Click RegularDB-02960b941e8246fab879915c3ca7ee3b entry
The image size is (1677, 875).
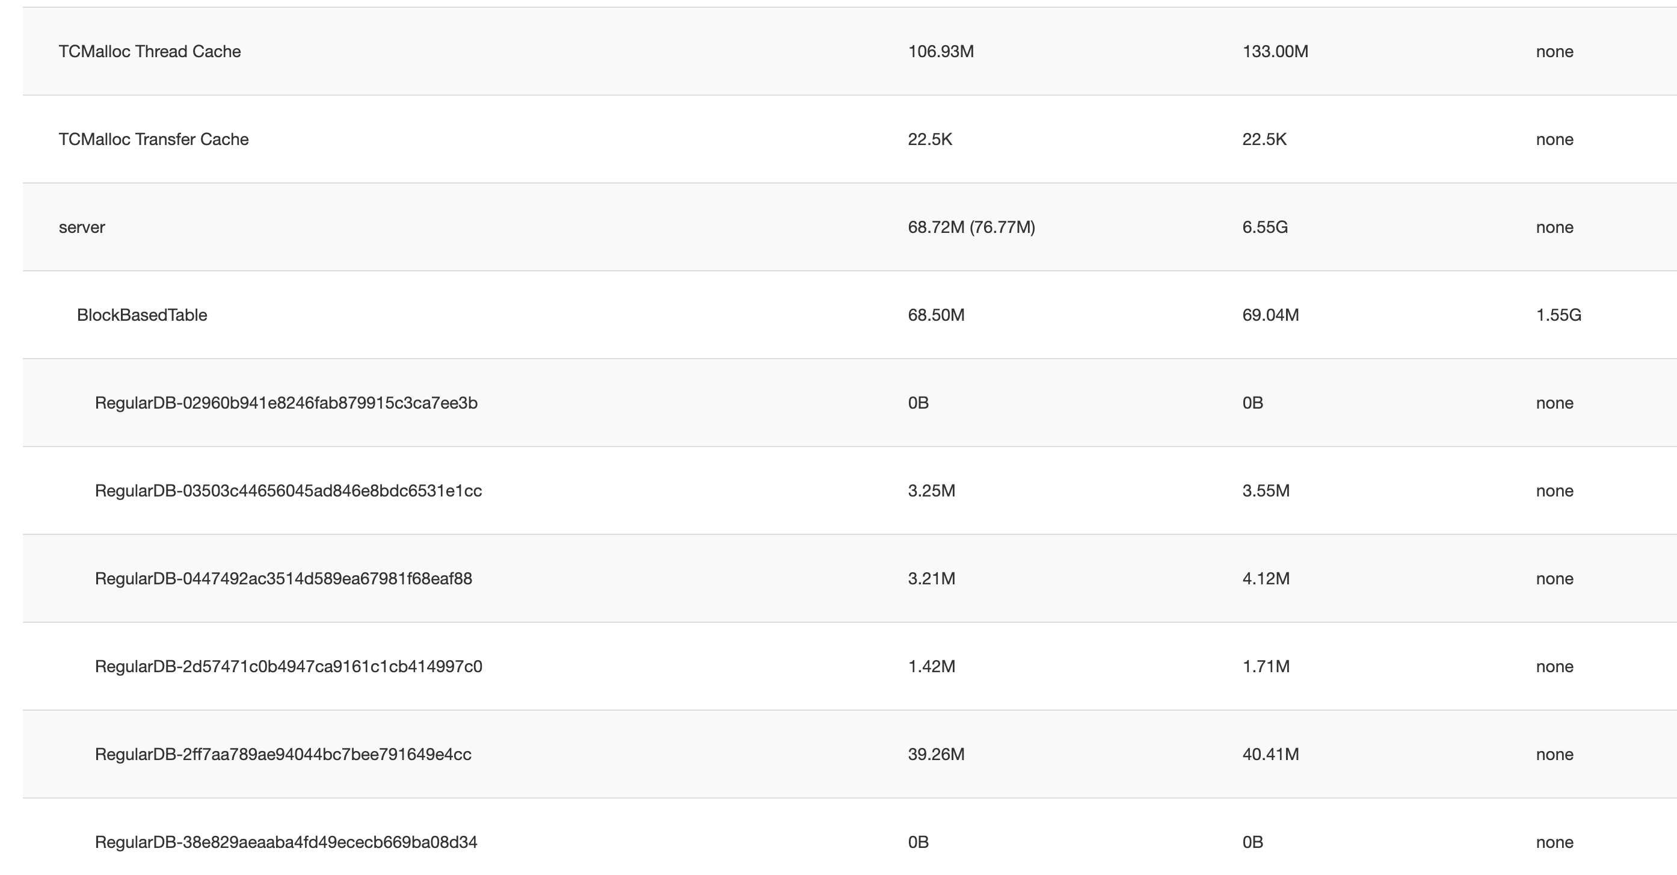tap(286, 403)
